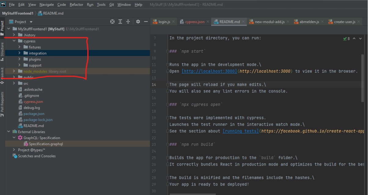Image resolution: width=368 pixels, height=195 pixels.
Task: Hide the Project tool window
Action: point(146,22)
